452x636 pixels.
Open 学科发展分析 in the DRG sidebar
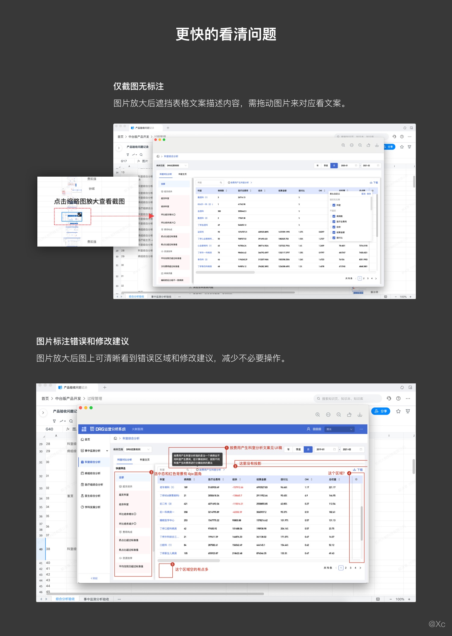(x=93, y=507)
